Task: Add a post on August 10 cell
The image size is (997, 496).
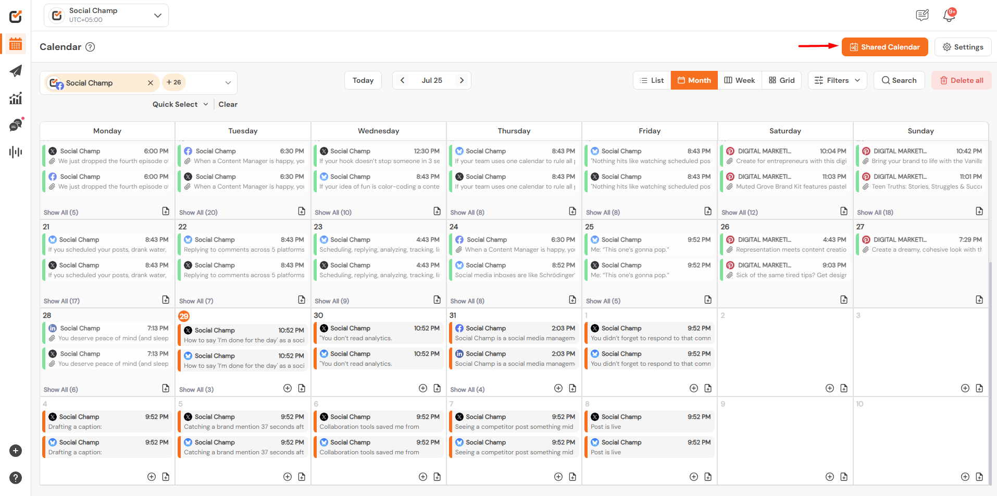Action: (x=965, y=477)
